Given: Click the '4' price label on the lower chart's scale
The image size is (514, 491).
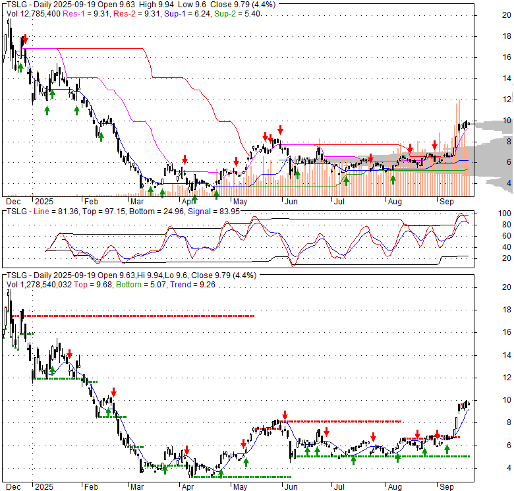Looking at the screenshot, I should (x=509, y=468).
